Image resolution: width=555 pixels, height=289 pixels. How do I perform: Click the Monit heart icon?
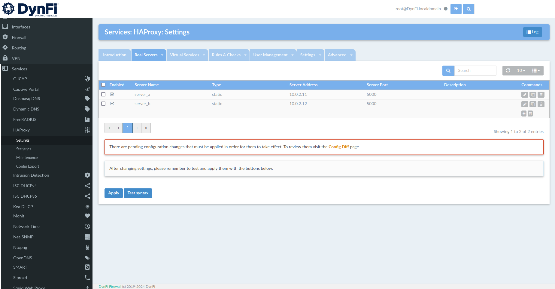87,216
